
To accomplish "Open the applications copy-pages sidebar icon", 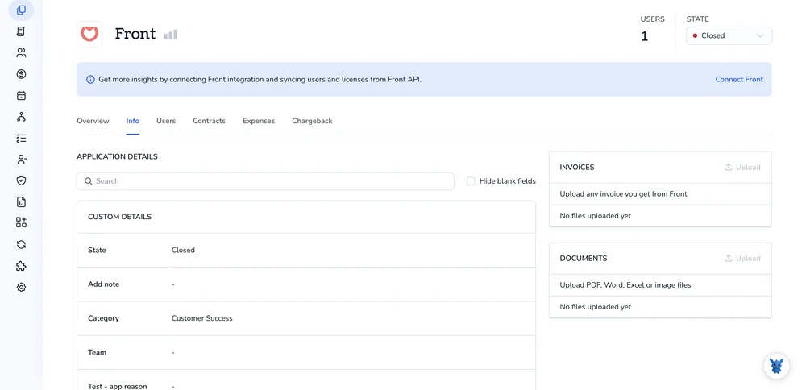I will pos(21,10).
